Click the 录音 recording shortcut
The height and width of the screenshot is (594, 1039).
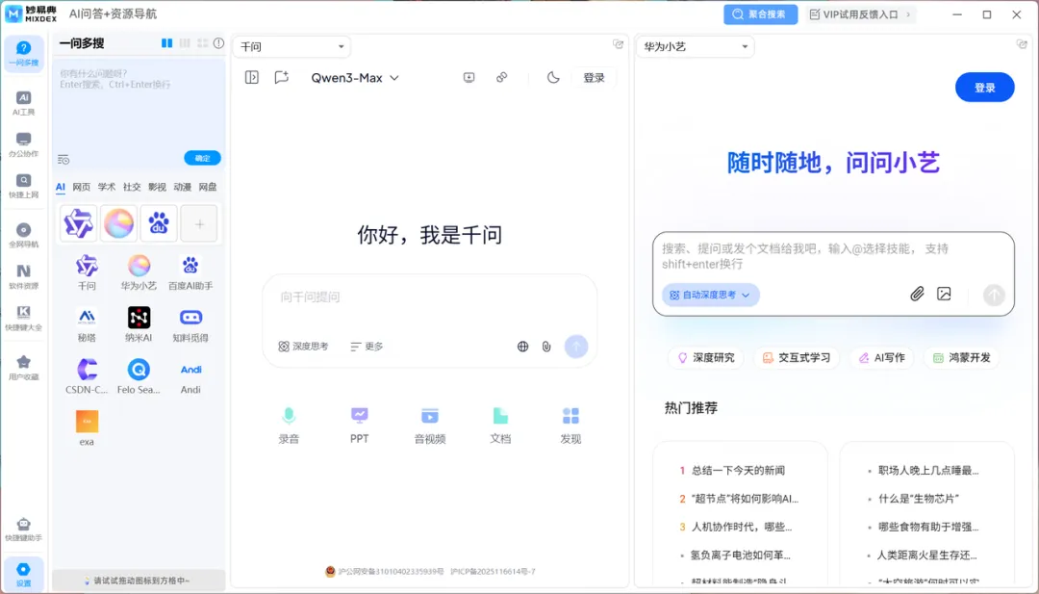[289, 426]
